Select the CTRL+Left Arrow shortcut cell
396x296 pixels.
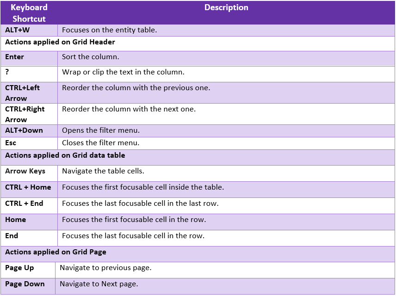(x=23, y=92)
